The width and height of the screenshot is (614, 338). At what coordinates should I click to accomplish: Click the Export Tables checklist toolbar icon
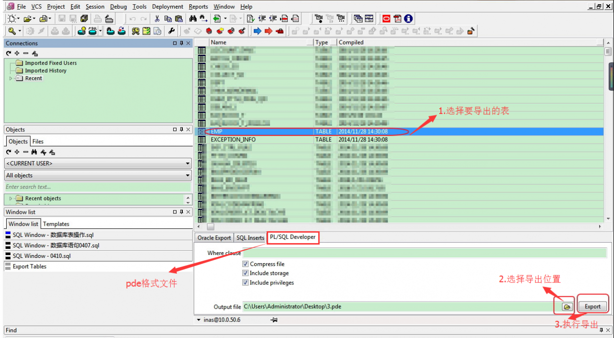(146, 31)
